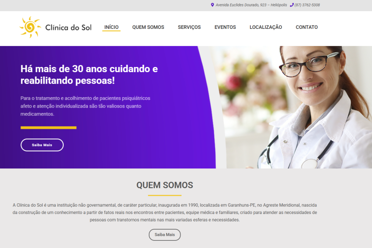The height and width of the screenshot is (248, 372).
Task: Click the yellow divider bar in hero banner
Action: pyautogui.click(x=48, y=127)
